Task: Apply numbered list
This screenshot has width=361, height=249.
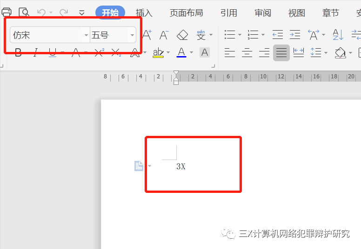Action: (253, 35)
